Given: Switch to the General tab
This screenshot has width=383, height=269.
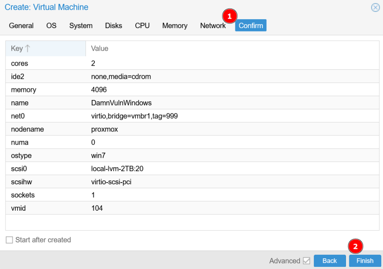Looking at the screenshot, I should [x=21, y=26].
